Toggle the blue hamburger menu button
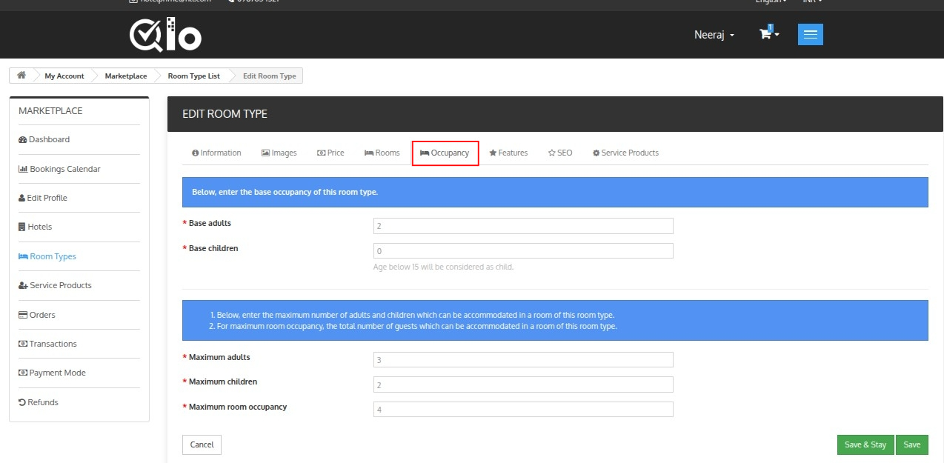 [x=811, y=35]
